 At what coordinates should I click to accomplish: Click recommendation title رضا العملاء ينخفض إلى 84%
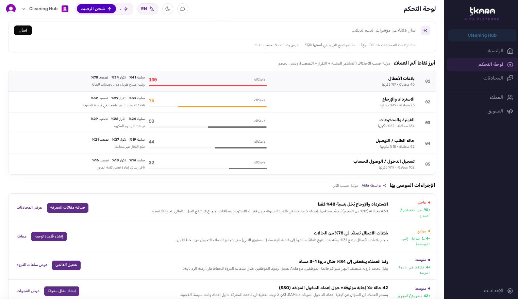344,262
